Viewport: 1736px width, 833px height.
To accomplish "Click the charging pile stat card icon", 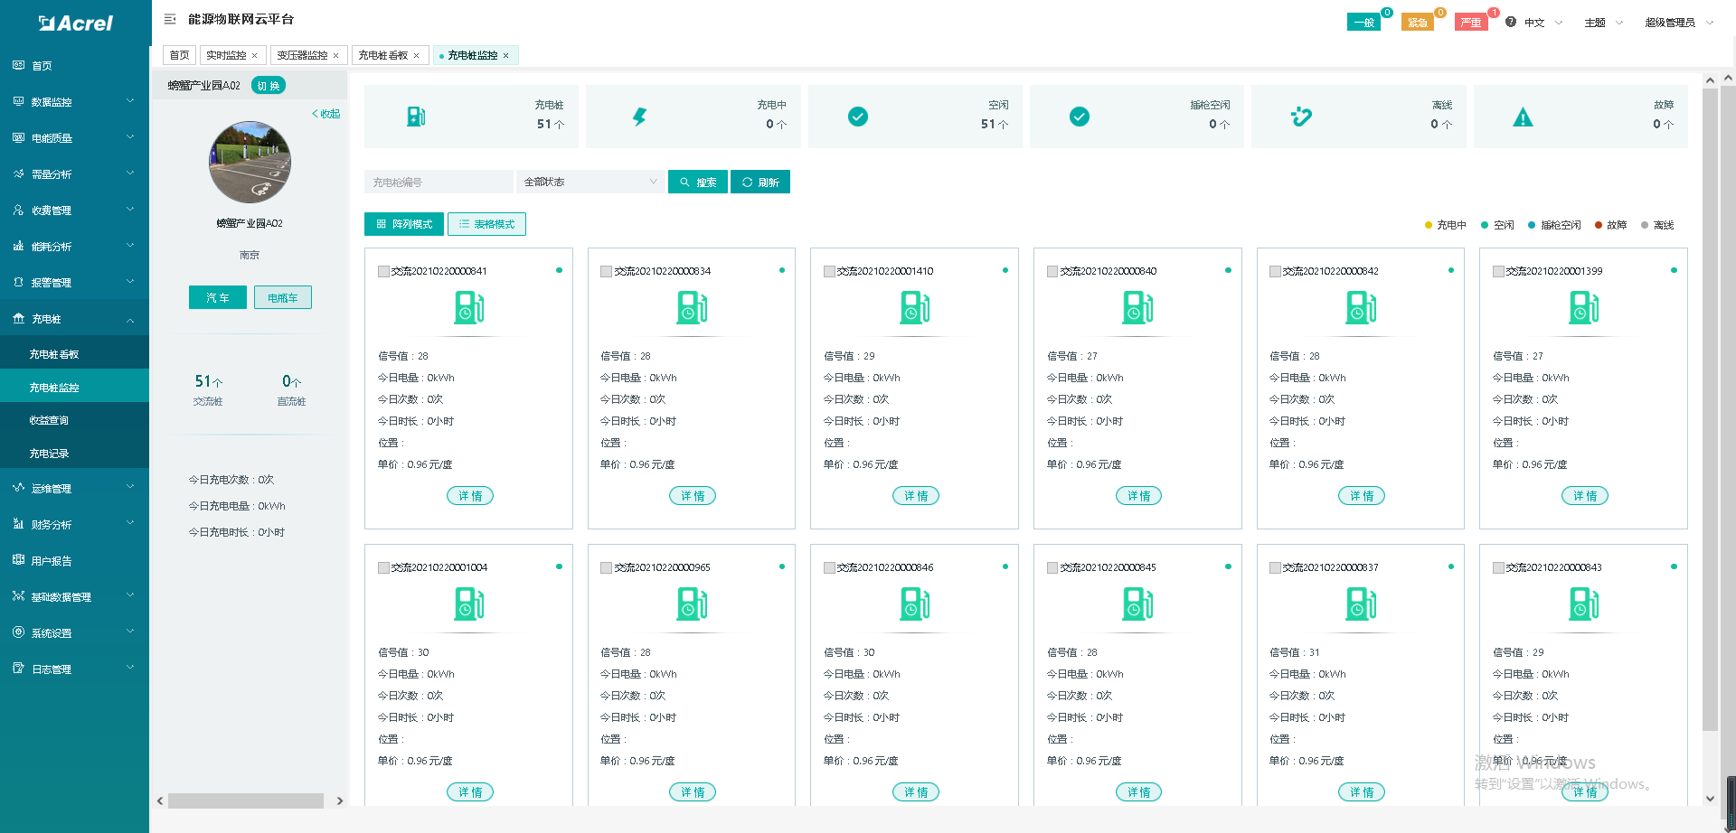I will (415, 117).
